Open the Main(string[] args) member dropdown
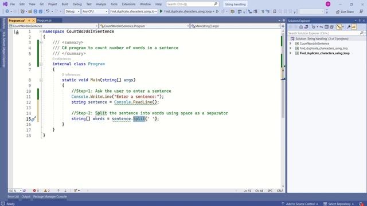367x206 pixels. click(236, 26)
